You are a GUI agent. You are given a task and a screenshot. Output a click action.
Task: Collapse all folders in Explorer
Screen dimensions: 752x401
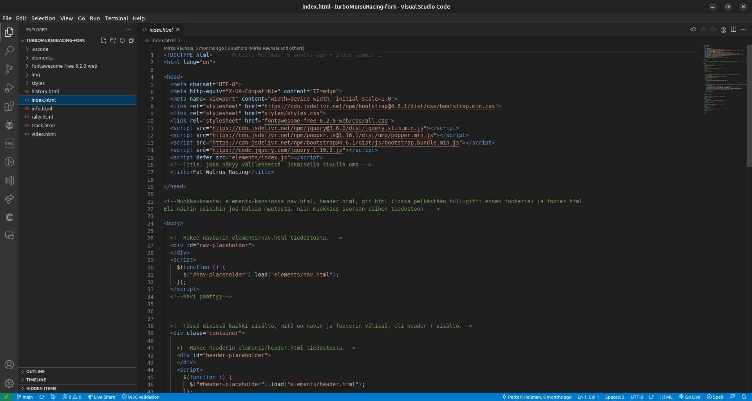click(x=132, y=40)
